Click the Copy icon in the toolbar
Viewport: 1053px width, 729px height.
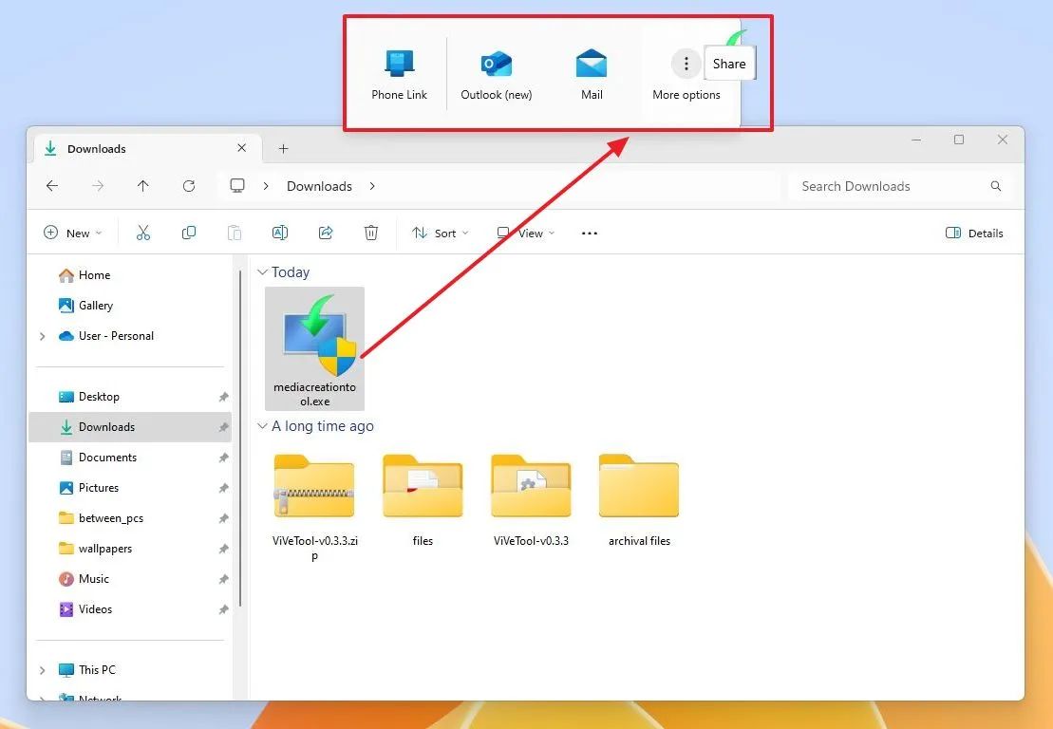point(189,233)
